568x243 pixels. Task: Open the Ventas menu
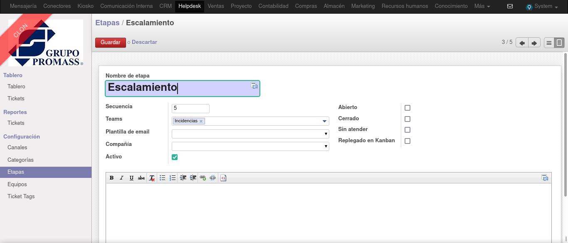pos(216,6)
